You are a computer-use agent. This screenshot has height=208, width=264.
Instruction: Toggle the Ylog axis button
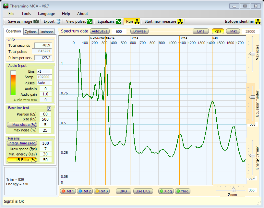tap(182, 191)
